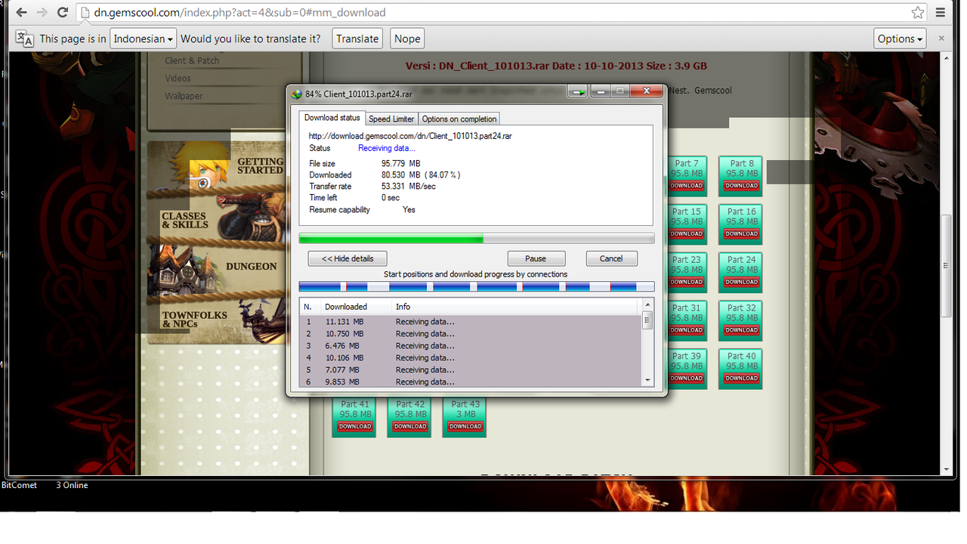The height and width of the screenshot is (544, 967).
Task: Select connection row 4 with 10.106 MB
Action: click(471, 358)
